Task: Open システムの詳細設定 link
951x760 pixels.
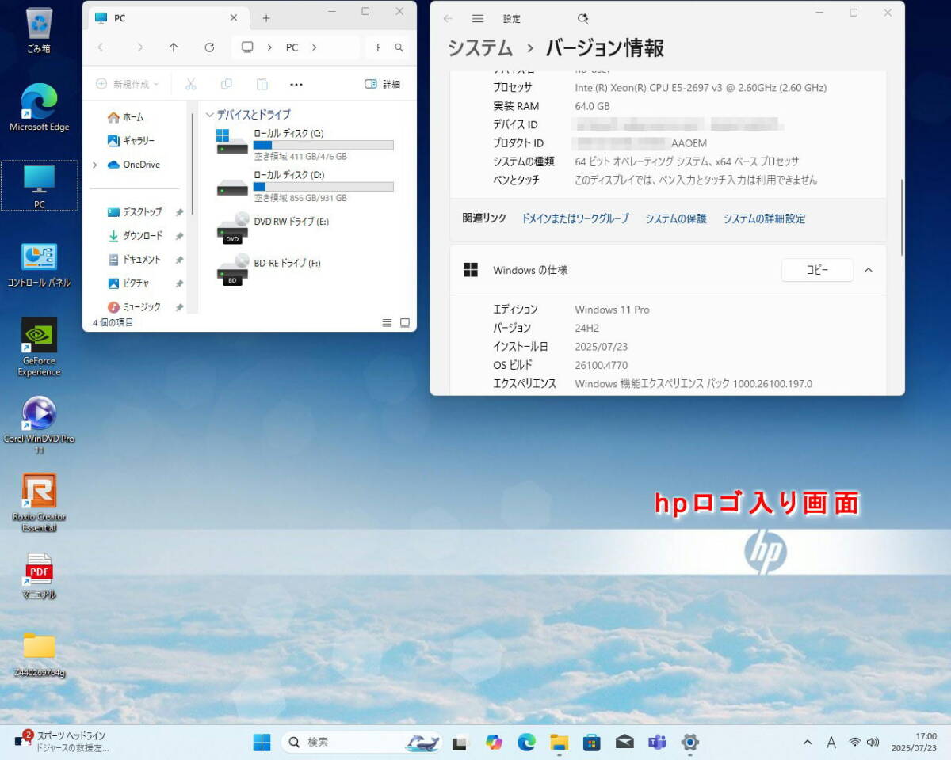Action: [x=764, y=218]
